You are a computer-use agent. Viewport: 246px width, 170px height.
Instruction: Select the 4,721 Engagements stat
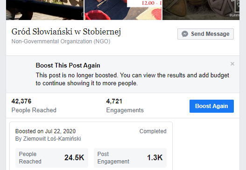coord(125,106)
